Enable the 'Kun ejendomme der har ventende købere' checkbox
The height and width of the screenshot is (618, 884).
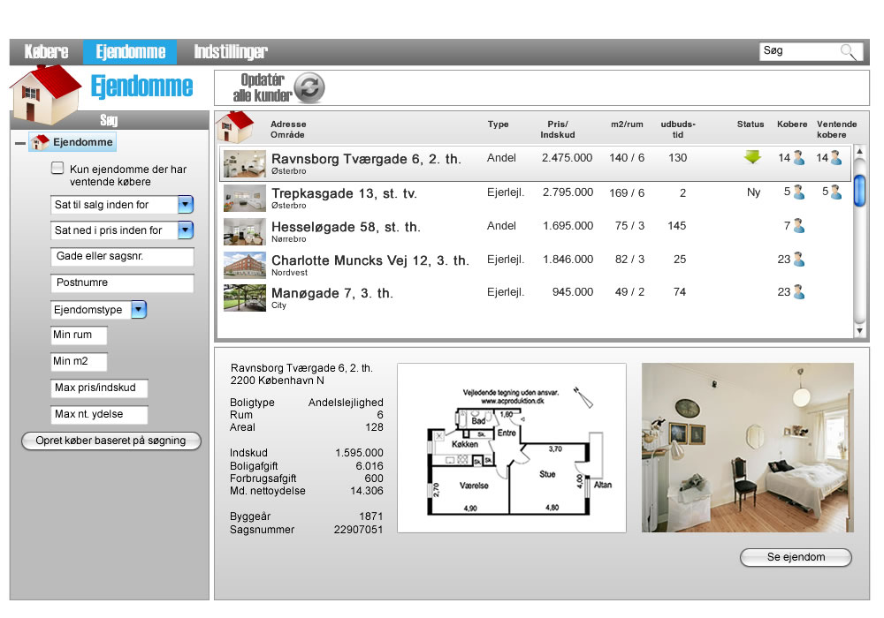point(57,168)
